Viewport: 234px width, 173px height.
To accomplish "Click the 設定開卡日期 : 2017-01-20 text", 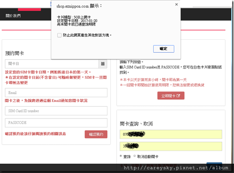I will coord(77,21).
